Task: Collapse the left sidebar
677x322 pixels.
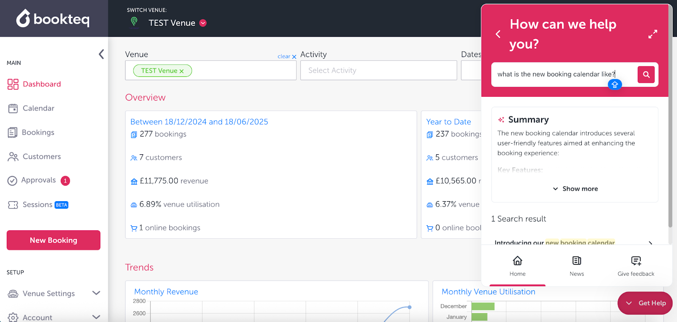Action: 101,54
